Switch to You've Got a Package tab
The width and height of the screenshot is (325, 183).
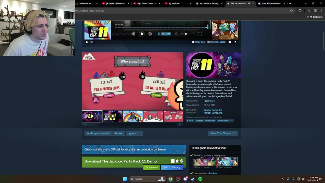pos(209,4)
